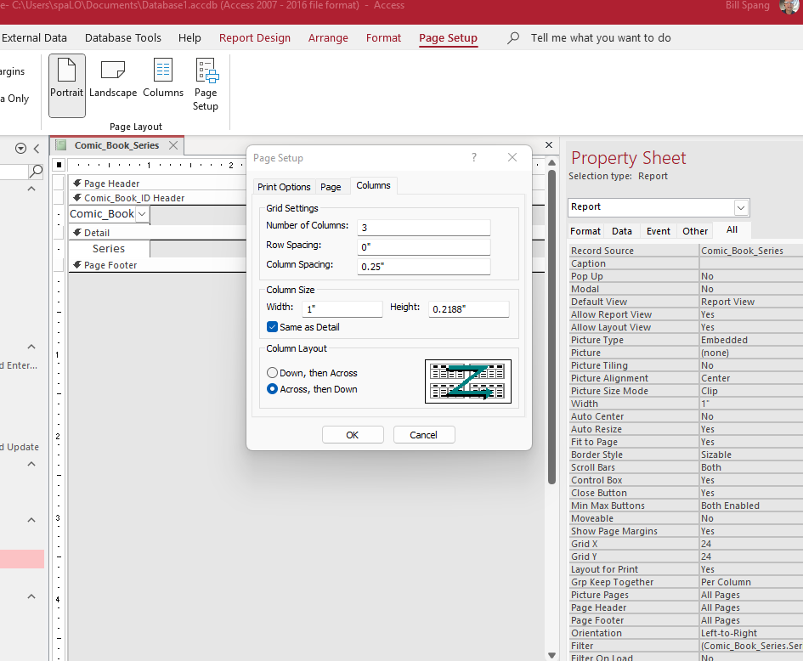The image size is (803, 661).
Task: Open the Report Design ribbon tab
Action: (255, 38)
